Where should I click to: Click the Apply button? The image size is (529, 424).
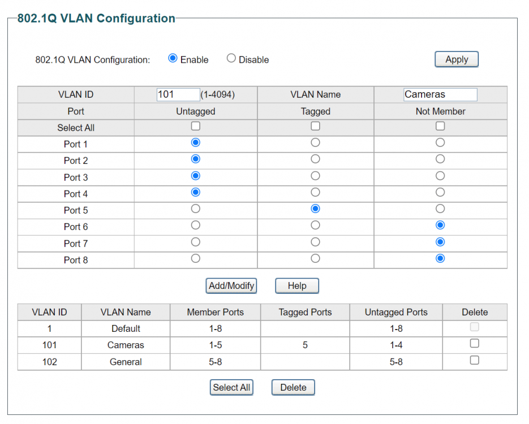click(x=457, y=59)
